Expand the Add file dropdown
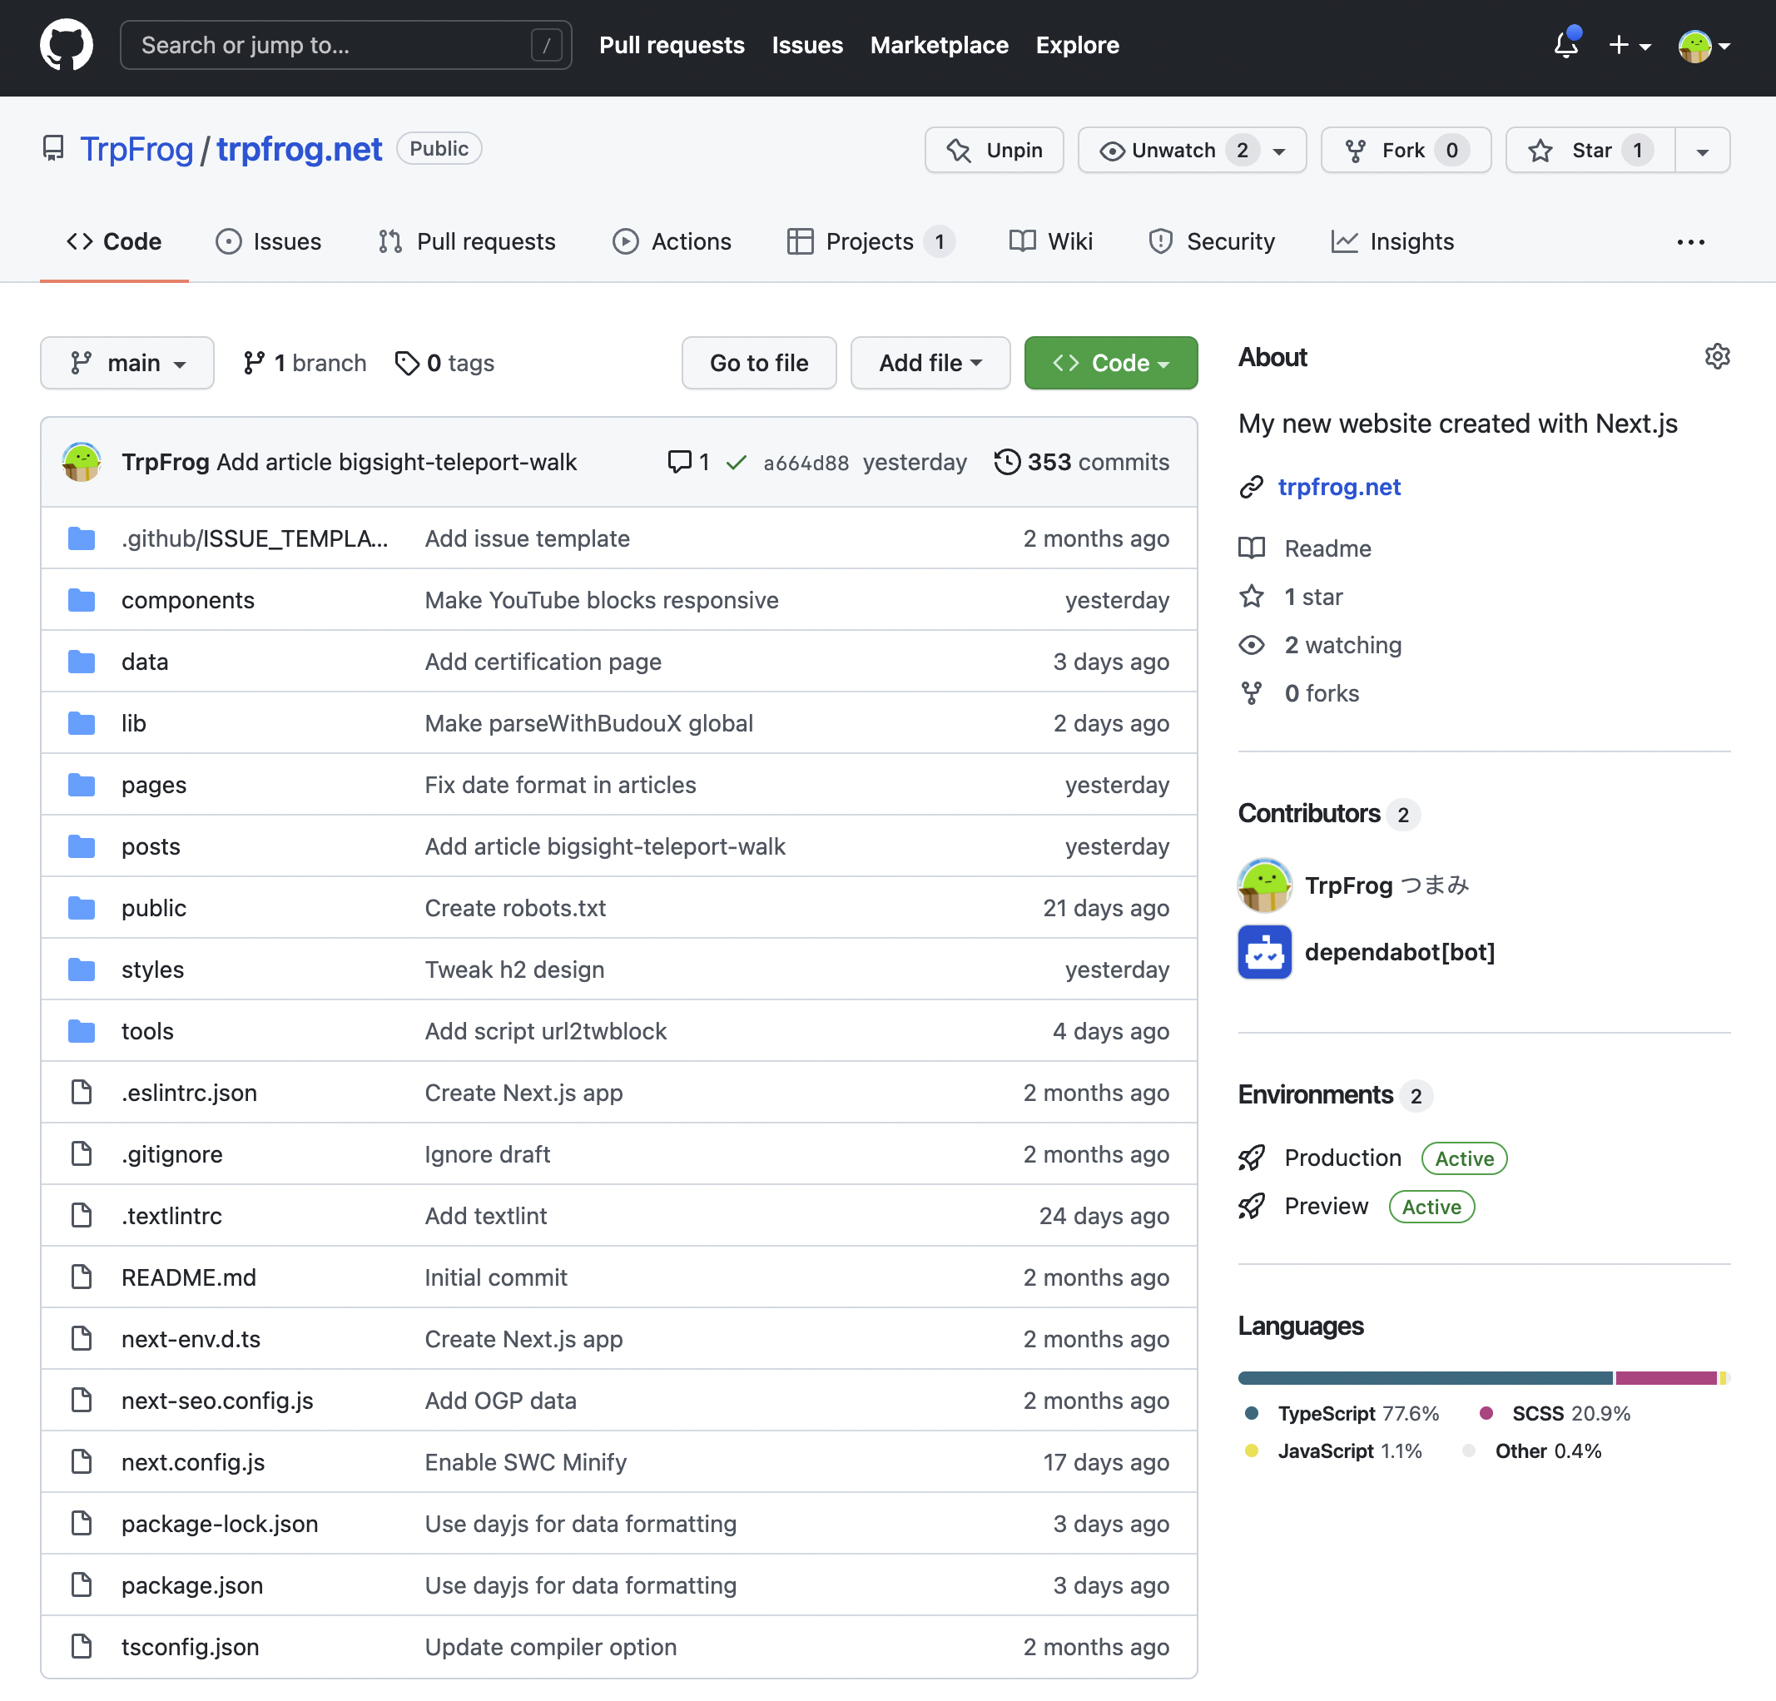 point(930,364)
